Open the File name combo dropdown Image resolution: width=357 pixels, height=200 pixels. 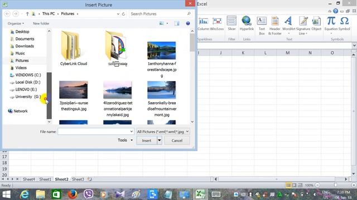click(132, 132)
